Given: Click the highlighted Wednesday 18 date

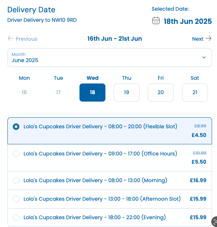Looking at the screenshot, I should (92, 93).
